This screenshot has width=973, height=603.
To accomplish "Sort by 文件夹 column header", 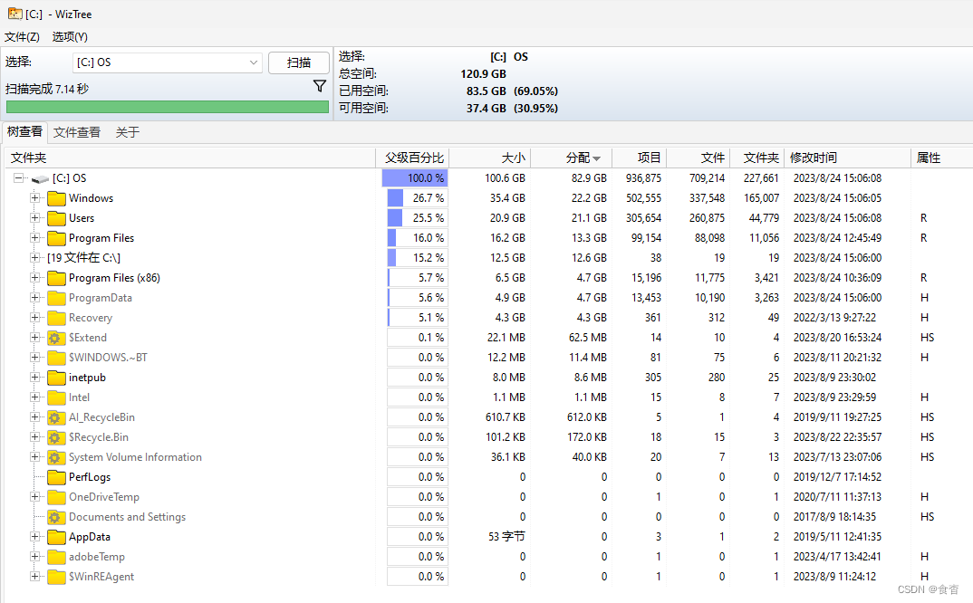I will 190,158.
